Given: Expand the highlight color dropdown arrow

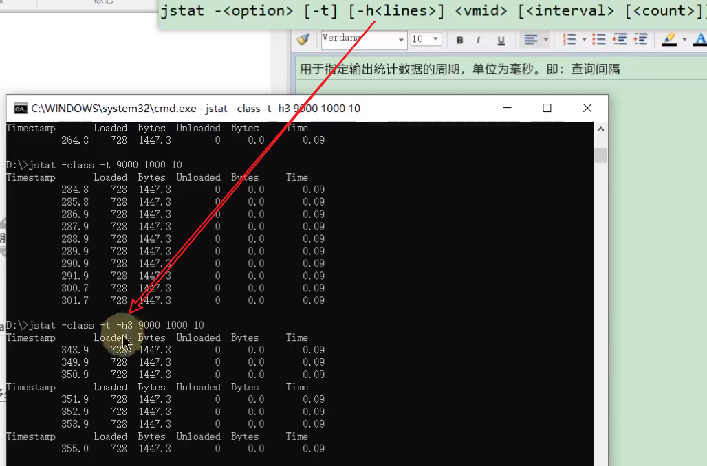Looking at the screenshot, I should (x=684, y=40).
